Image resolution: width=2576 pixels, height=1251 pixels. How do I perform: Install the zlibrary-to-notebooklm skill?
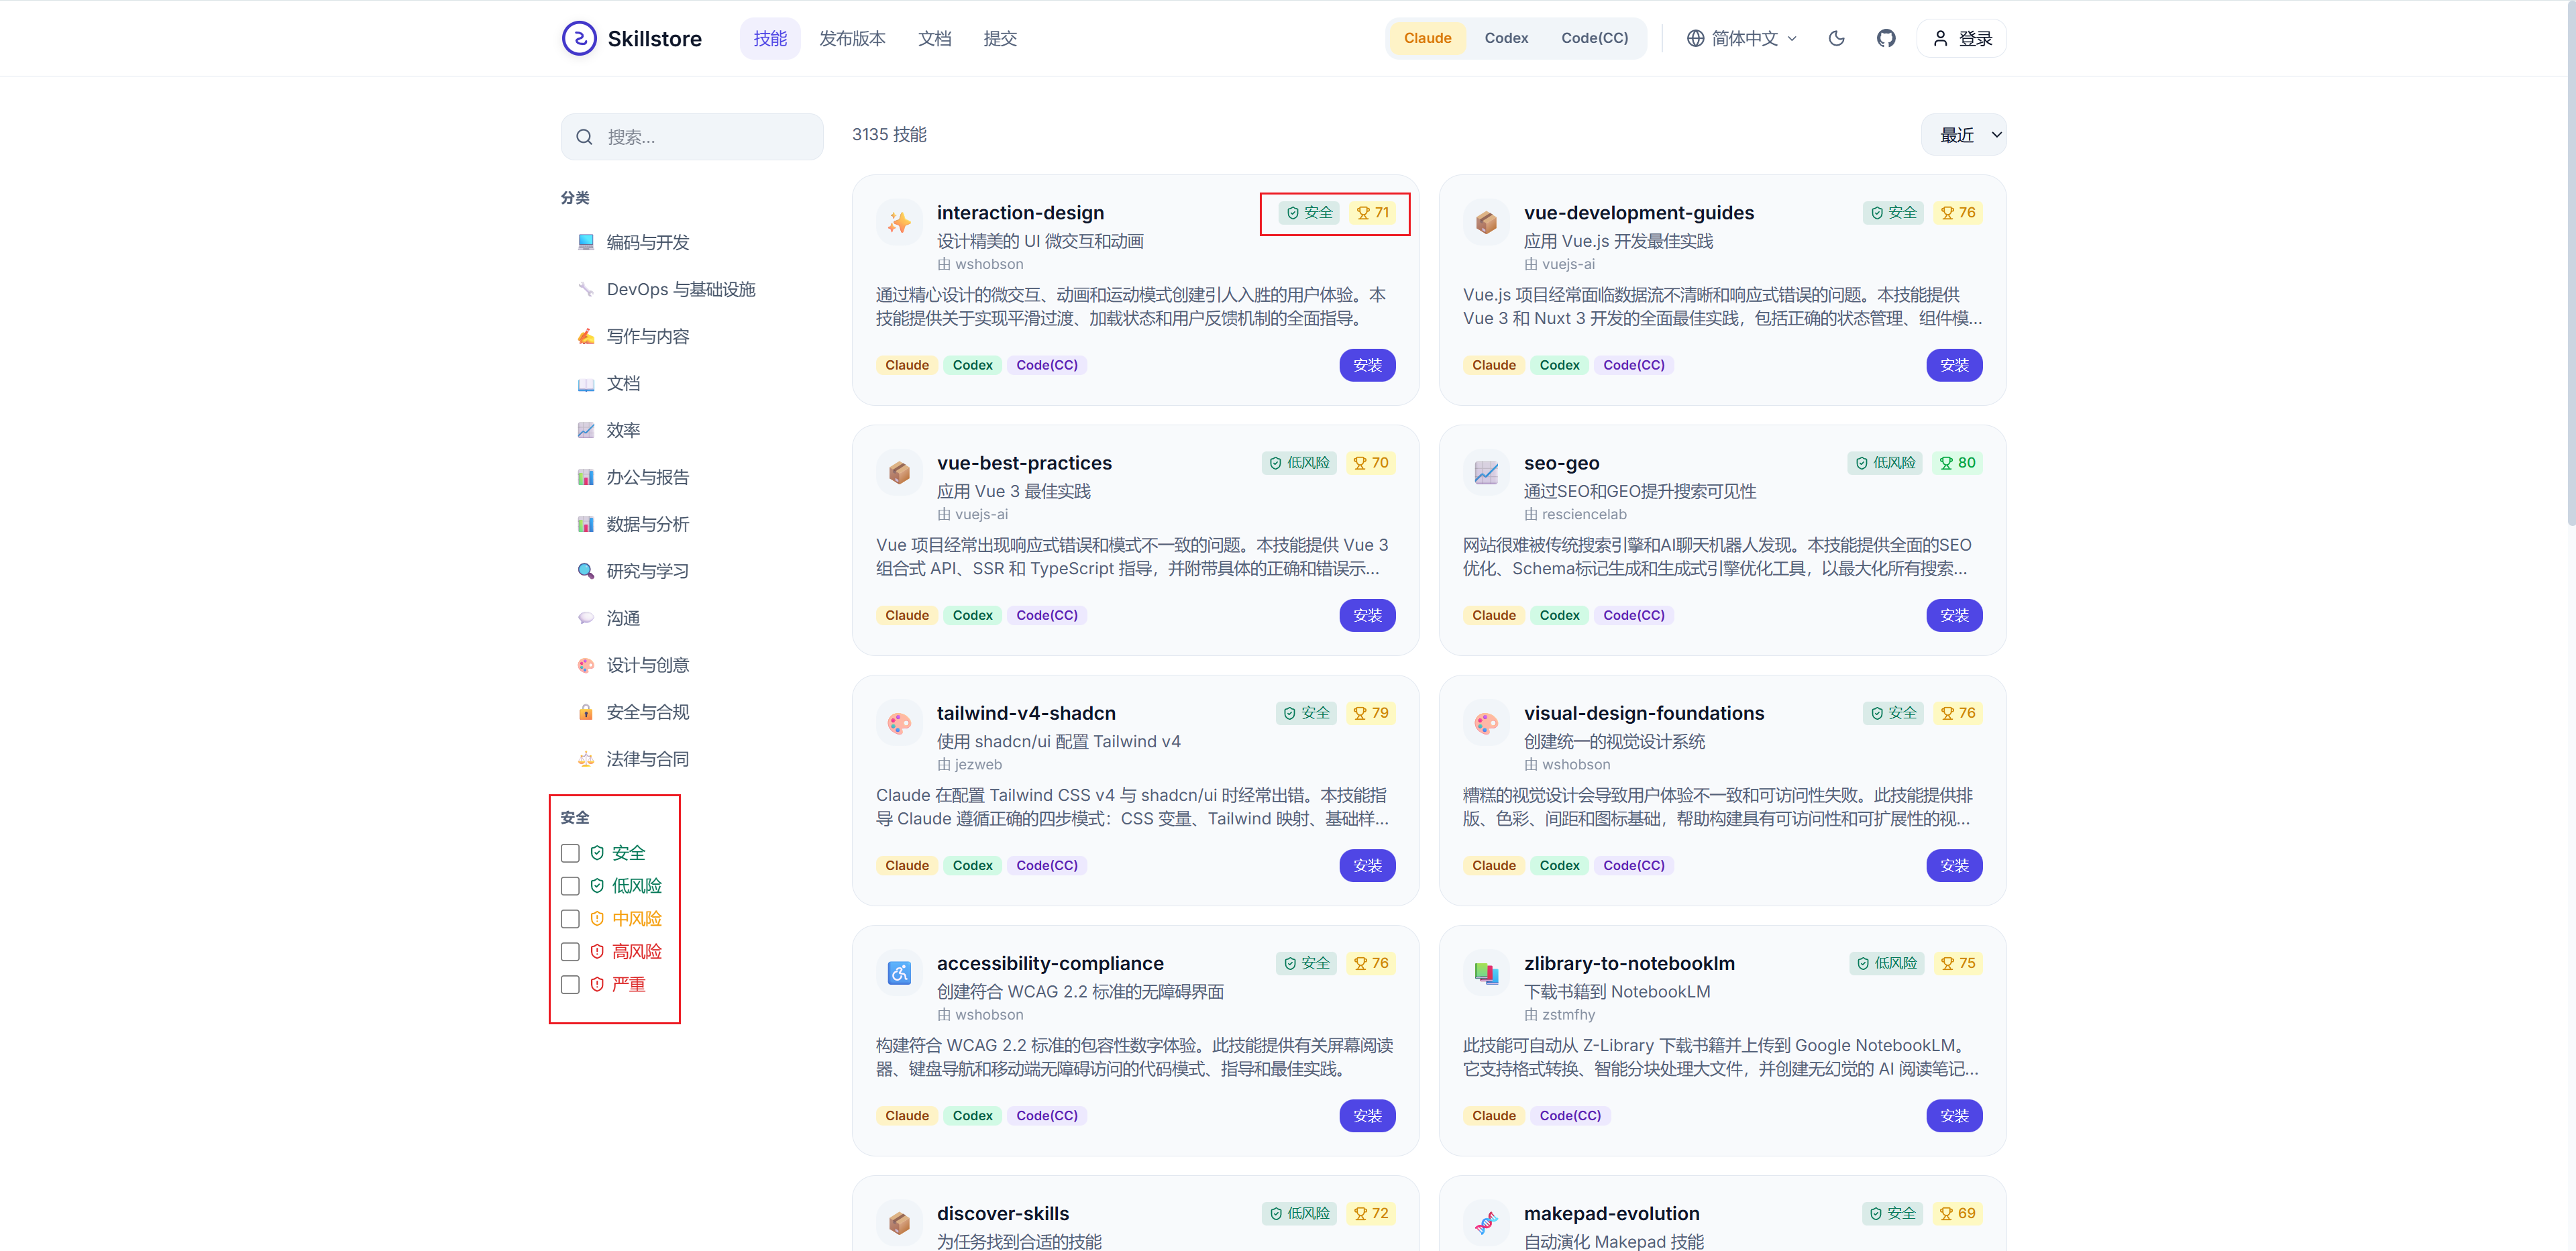pos(1954,1116)
